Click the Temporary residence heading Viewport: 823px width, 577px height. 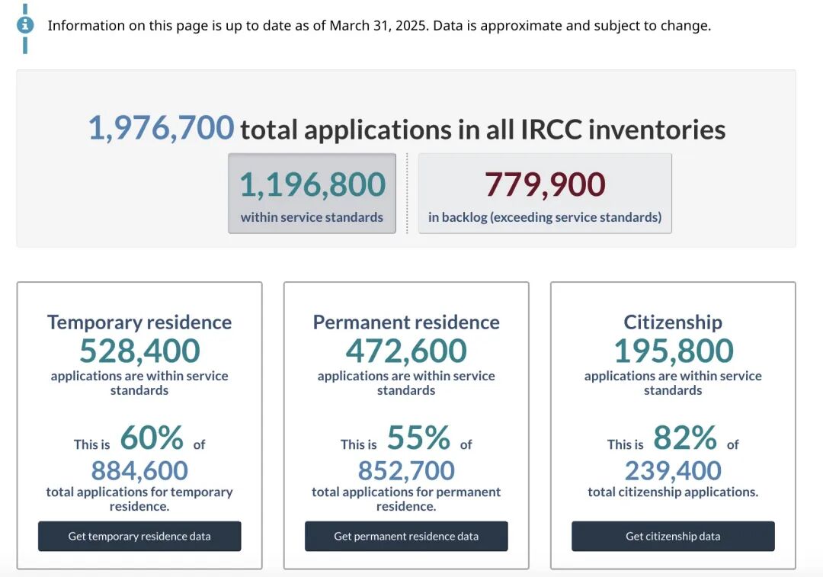click(139, 322)
